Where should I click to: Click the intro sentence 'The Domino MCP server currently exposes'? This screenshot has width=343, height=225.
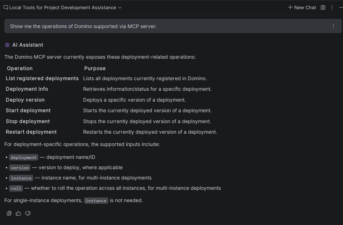pyautogui.click(x=100, y=57)
